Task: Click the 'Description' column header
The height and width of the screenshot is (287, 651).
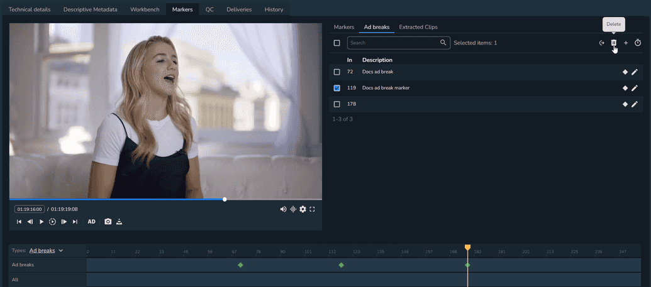Action: (x=377, y=60)
